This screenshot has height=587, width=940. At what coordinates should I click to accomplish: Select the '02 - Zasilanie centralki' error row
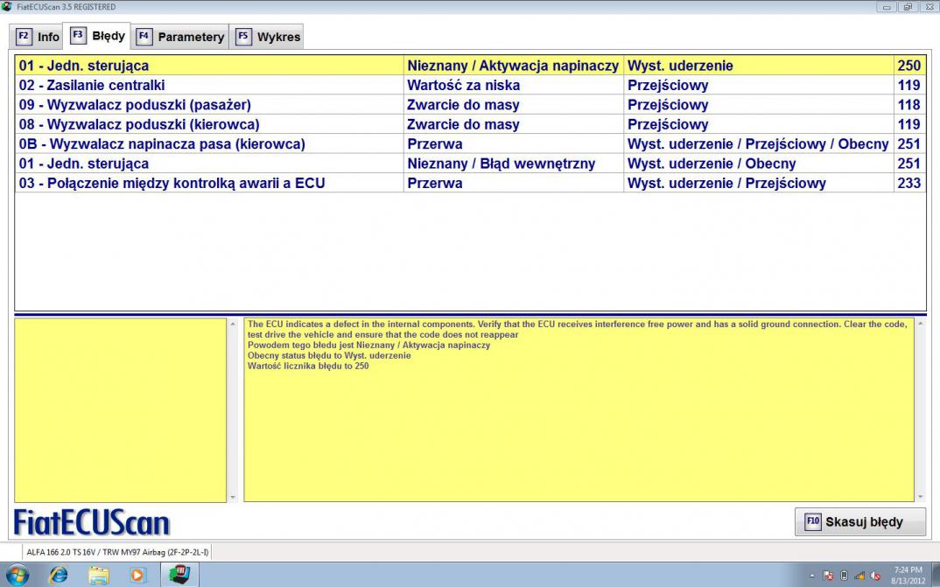click(x=470, y=85)
